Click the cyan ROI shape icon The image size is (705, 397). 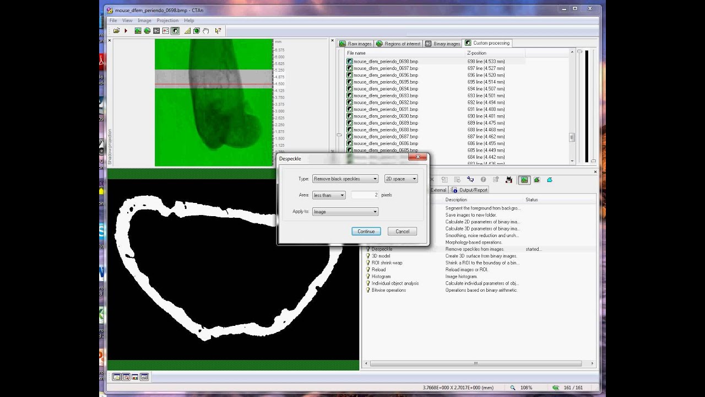(x=550, y=180)
